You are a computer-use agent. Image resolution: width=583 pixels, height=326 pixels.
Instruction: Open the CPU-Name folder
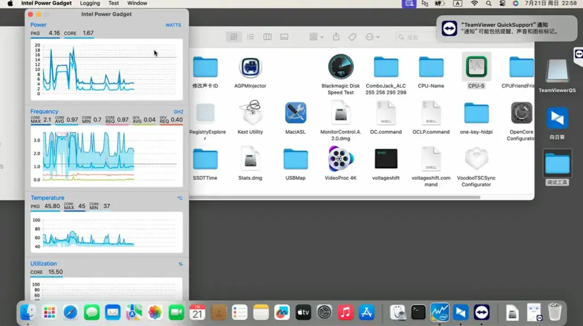point(431,67)
